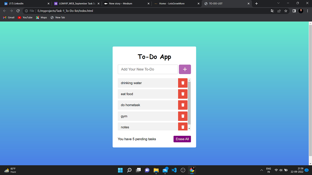This screenshot has height=175, width=312.
Task: Click the Erase All button
Action: (x=182, y=139)
